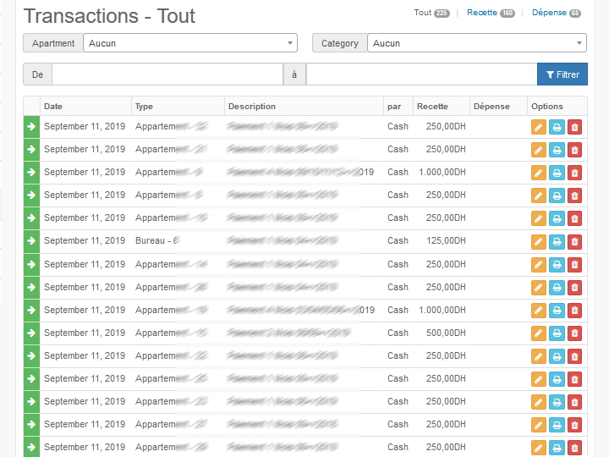Click the Date column header
The width and height of the screenshot is (609, 457).
53,107
